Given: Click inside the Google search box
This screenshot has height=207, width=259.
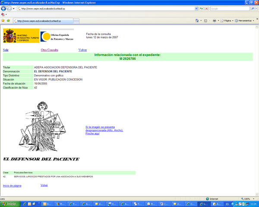Looking at the screenshot, I should (229, 9).
